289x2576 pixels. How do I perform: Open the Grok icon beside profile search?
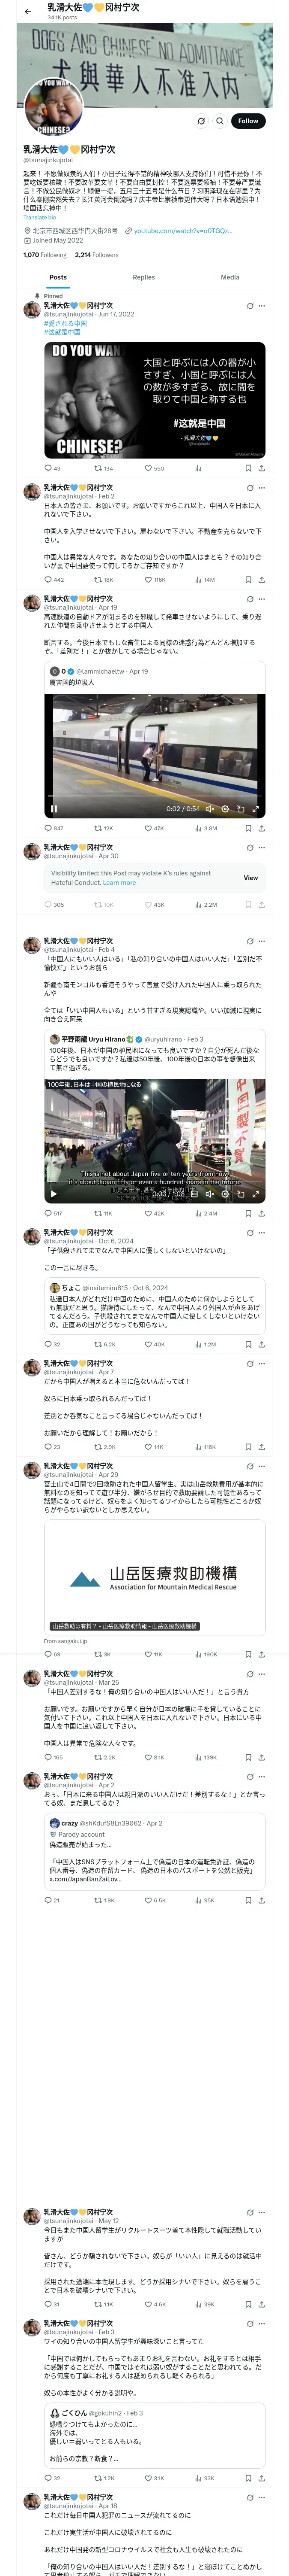(x=200, y=121)
